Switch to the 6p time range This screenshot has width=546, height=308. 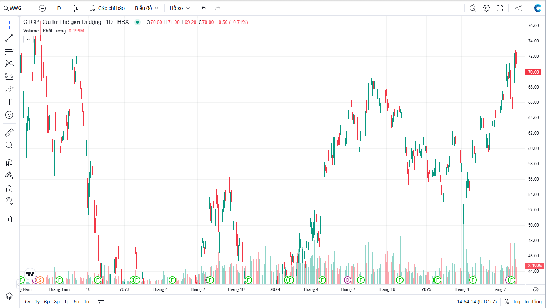pyautogui.click(x=47, y=302)
